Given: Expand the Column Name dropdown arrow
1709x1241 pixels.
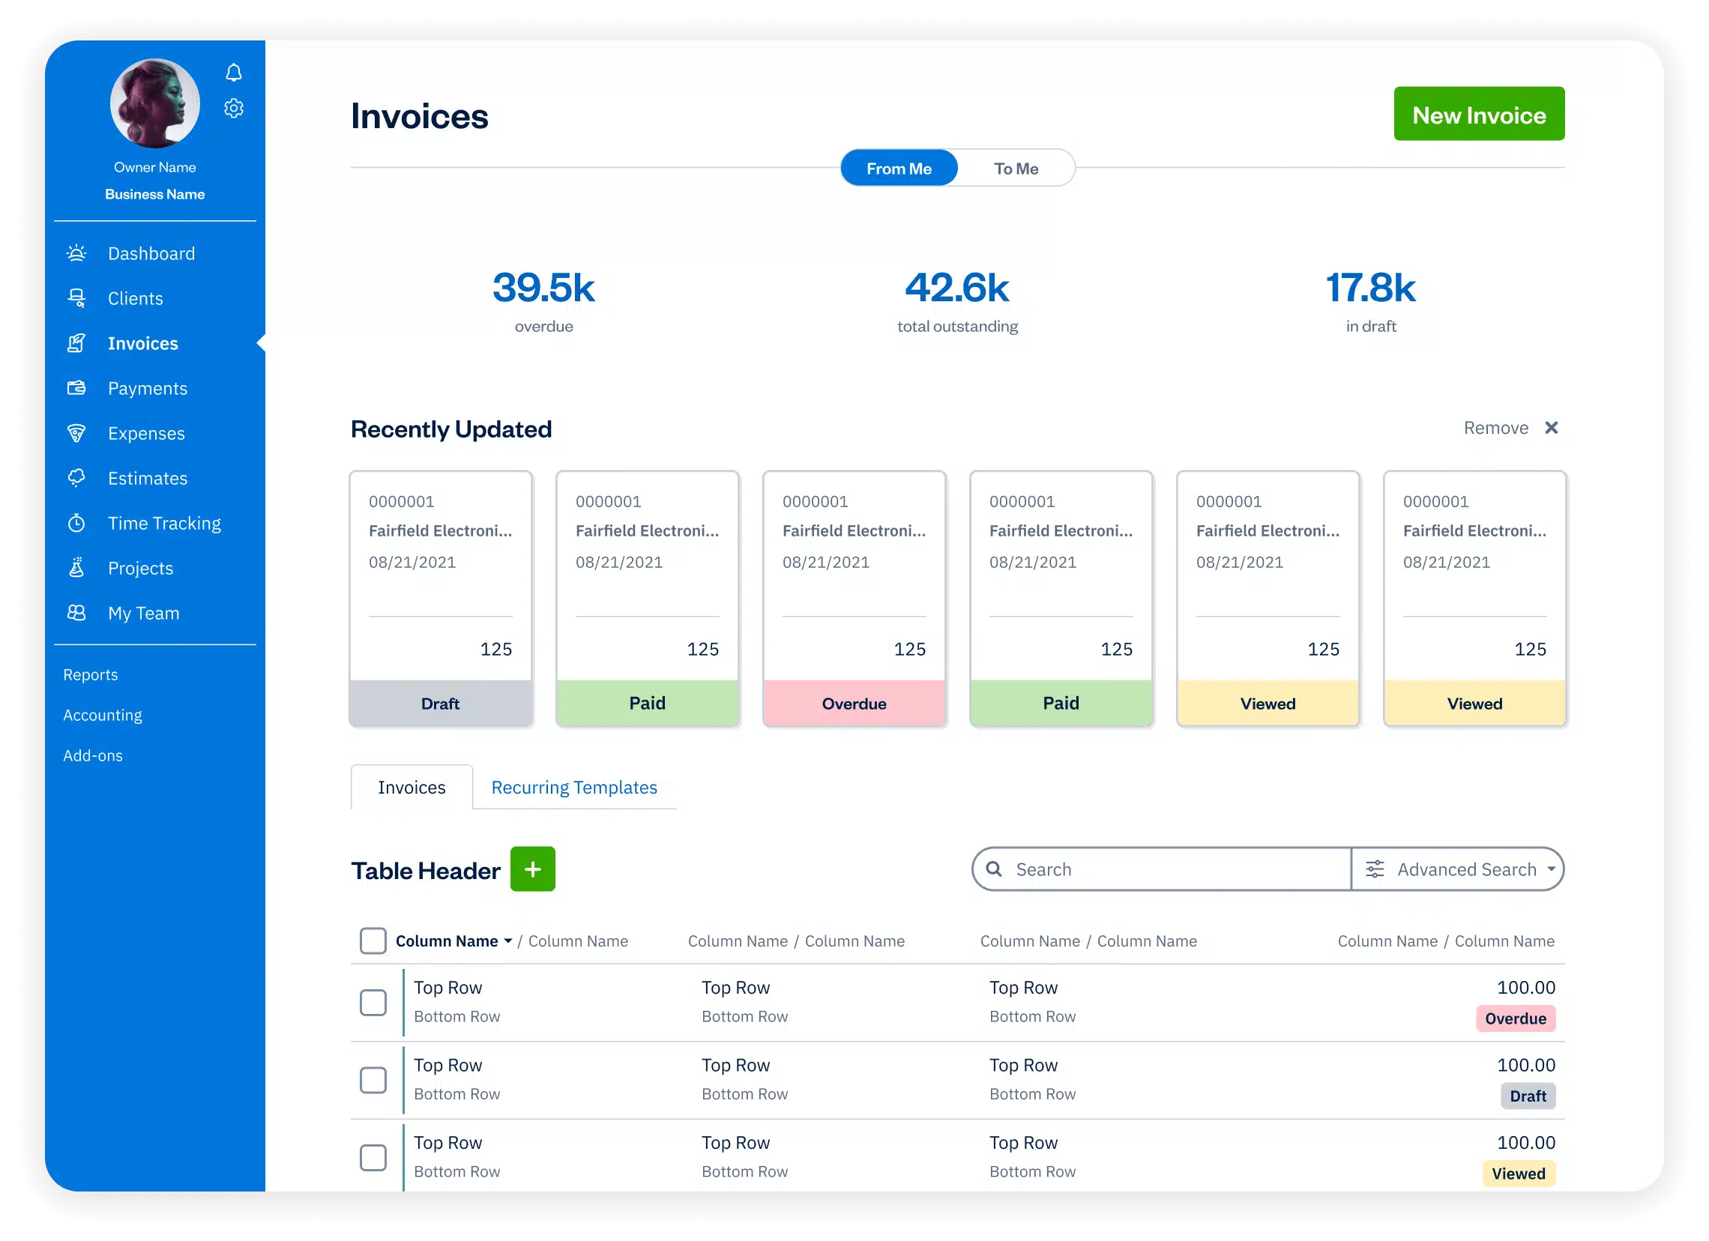Looking at the screenshot, I should (x=510, y=941).
